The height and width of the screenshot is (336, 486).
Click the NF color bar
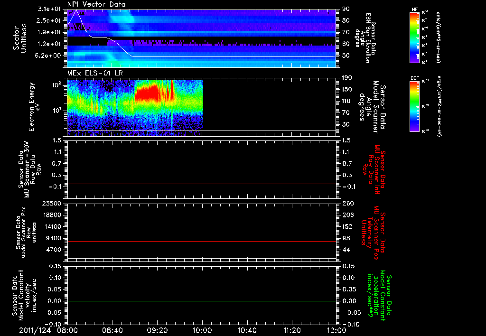(415, 37)
